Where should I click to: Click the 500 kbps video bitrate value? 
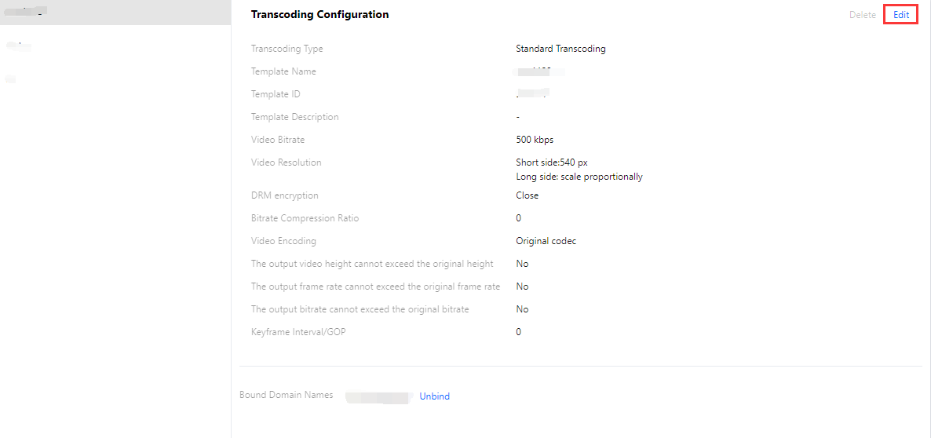coord(535,140)
